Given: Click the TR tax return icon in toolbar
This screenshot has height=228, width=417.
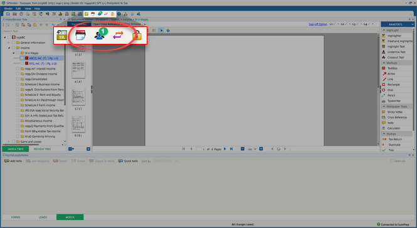Looking at the screenshot, I should [x=87, y=14].
